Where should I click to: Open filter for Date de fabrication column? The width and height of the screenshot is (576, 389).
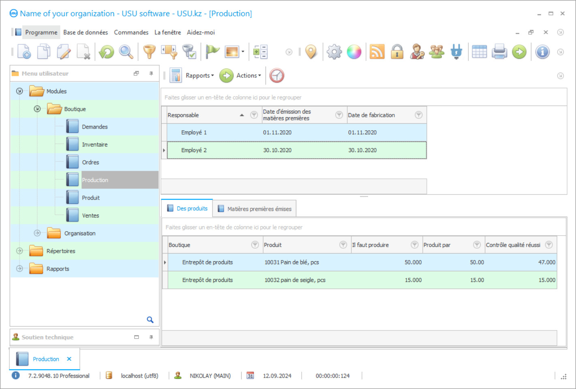click(419, 115)
